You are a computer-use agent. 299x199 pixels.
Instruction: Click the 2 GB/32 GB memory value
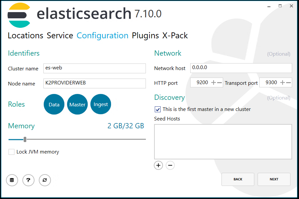126,126
